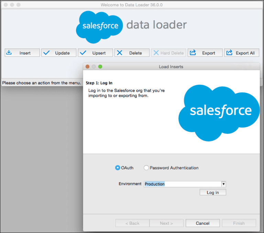Viewport: 264px width, 233px height.
Task: Open the Environment dropdown arrow
Action: coord(223,184)
